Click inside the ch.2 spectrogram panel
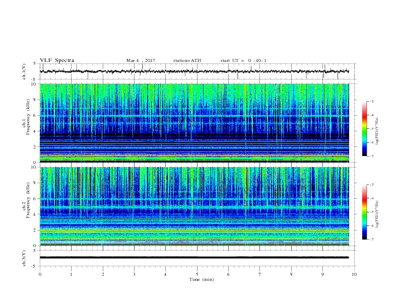Image resolution: width=399 pixels, height=308 pixels. point(194,206)
